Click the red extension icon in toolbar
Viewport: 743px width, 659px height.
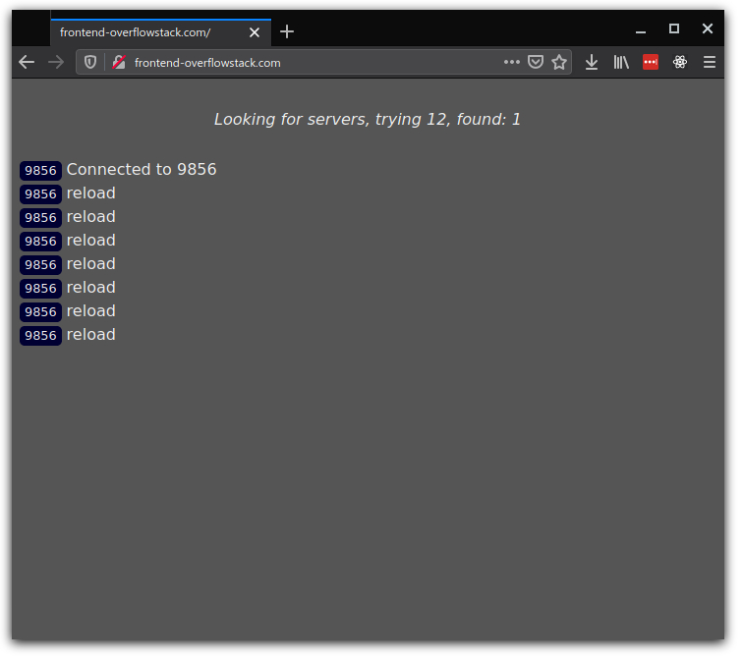point(651,62)
